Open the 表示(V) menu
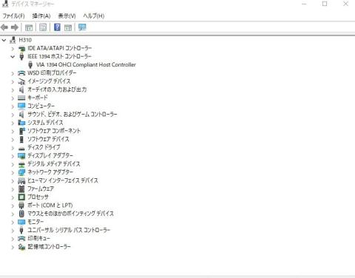Viewport: 355px width, 278px height. pyautogui.click(x=67, y=16)
